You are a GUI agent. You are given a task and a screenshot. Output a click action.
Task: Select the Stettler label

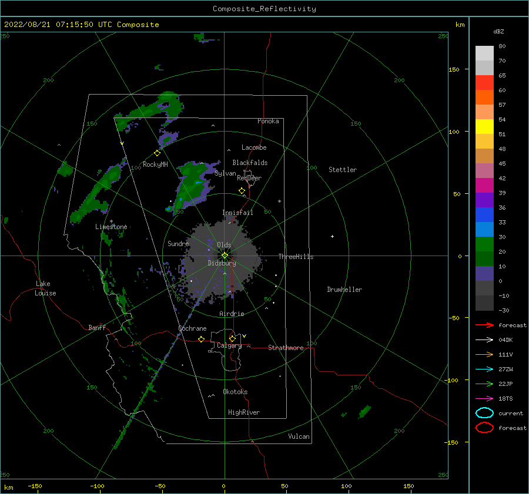tap(343, 170)
